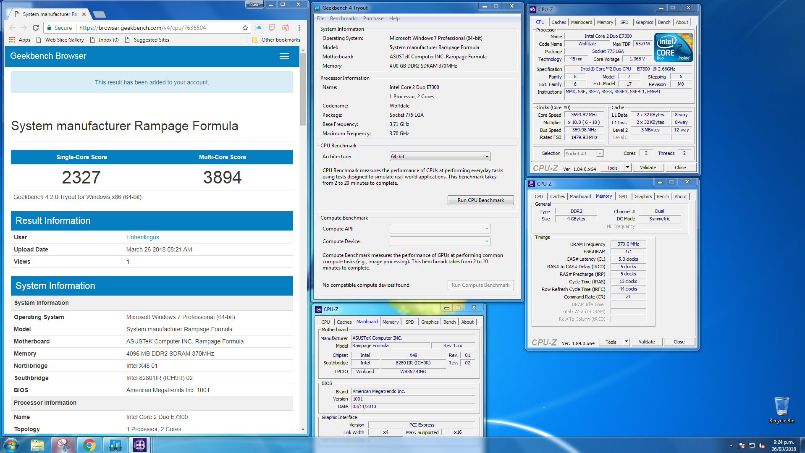Select Memory tab in Mainboard CPU-Z window
This screenshot has width=805, height=453.
click(391, 322)
